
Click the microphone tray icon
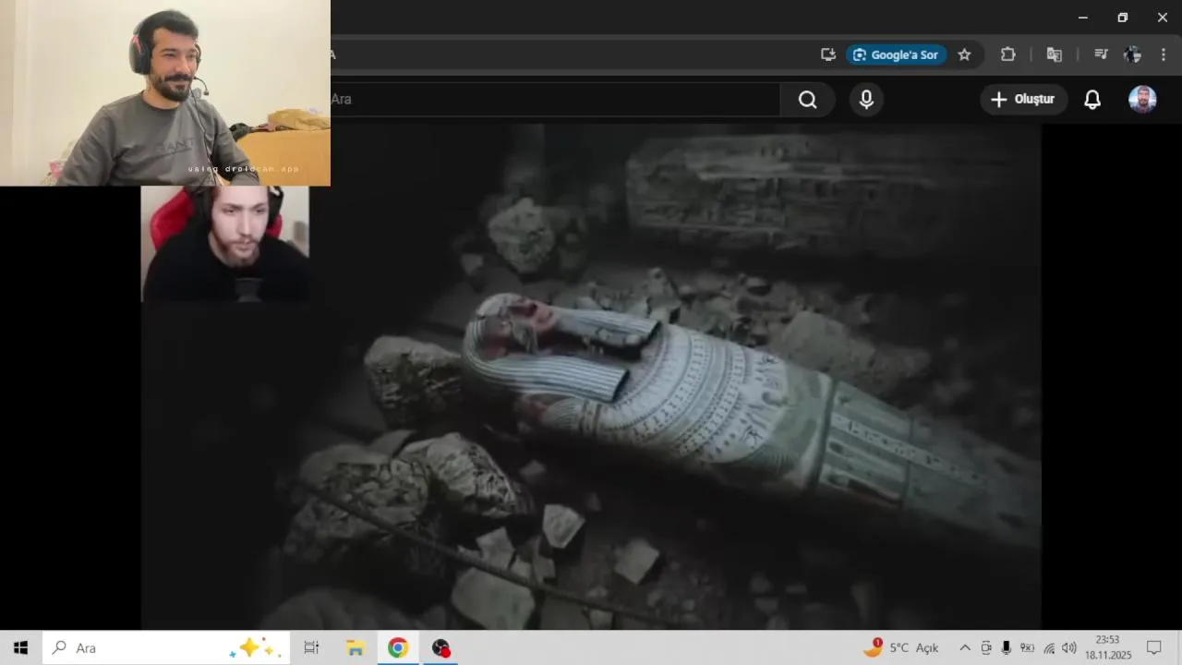tap(1006, 647)
